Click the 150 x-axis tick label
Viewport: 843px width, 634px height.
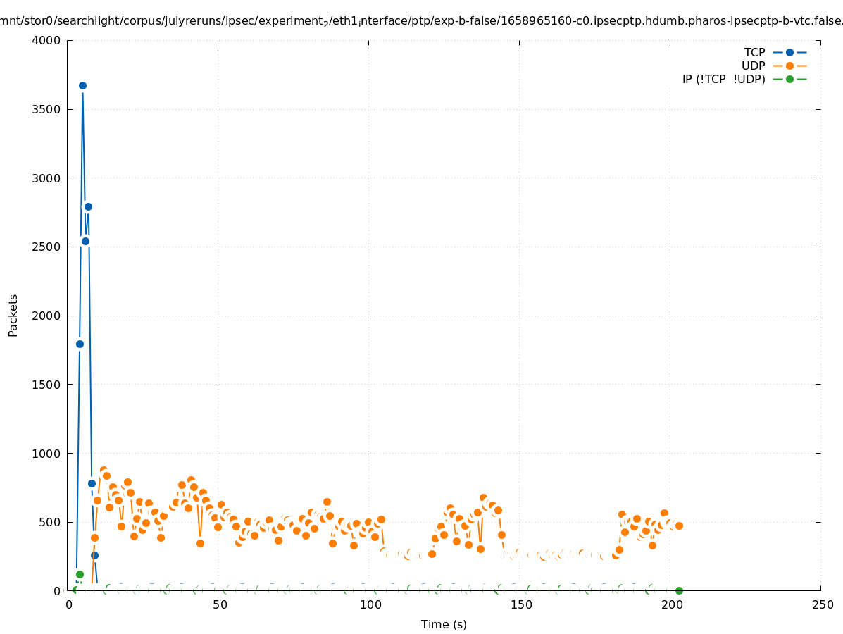coord(520,604)
